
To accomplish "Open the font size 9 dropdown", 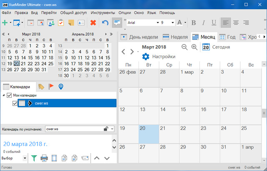I will [173, 22].
